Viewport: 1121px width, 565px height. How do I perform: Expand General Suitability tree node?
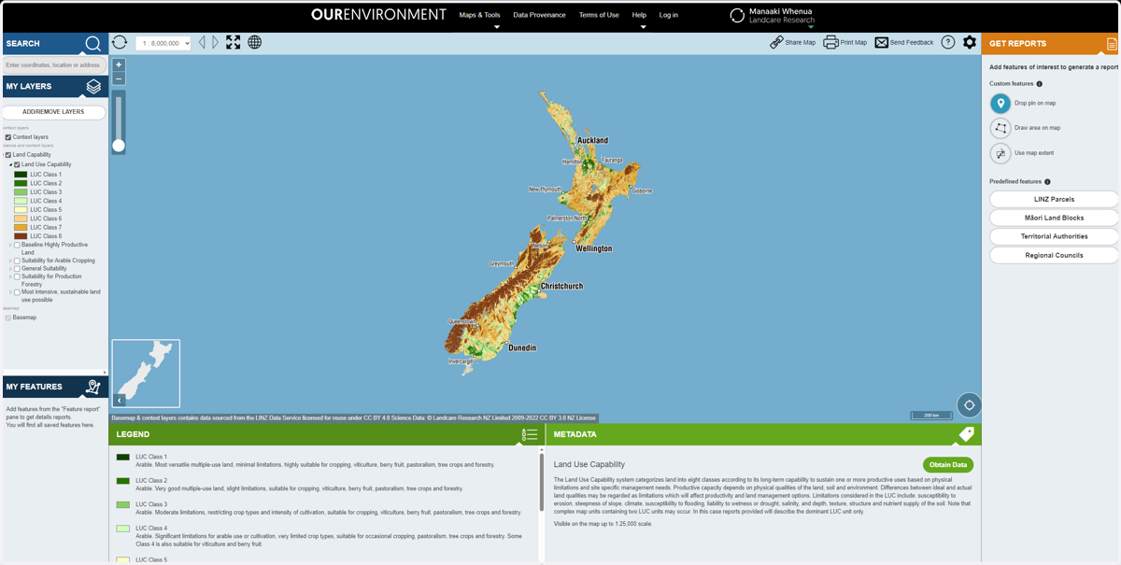[11, 269]
